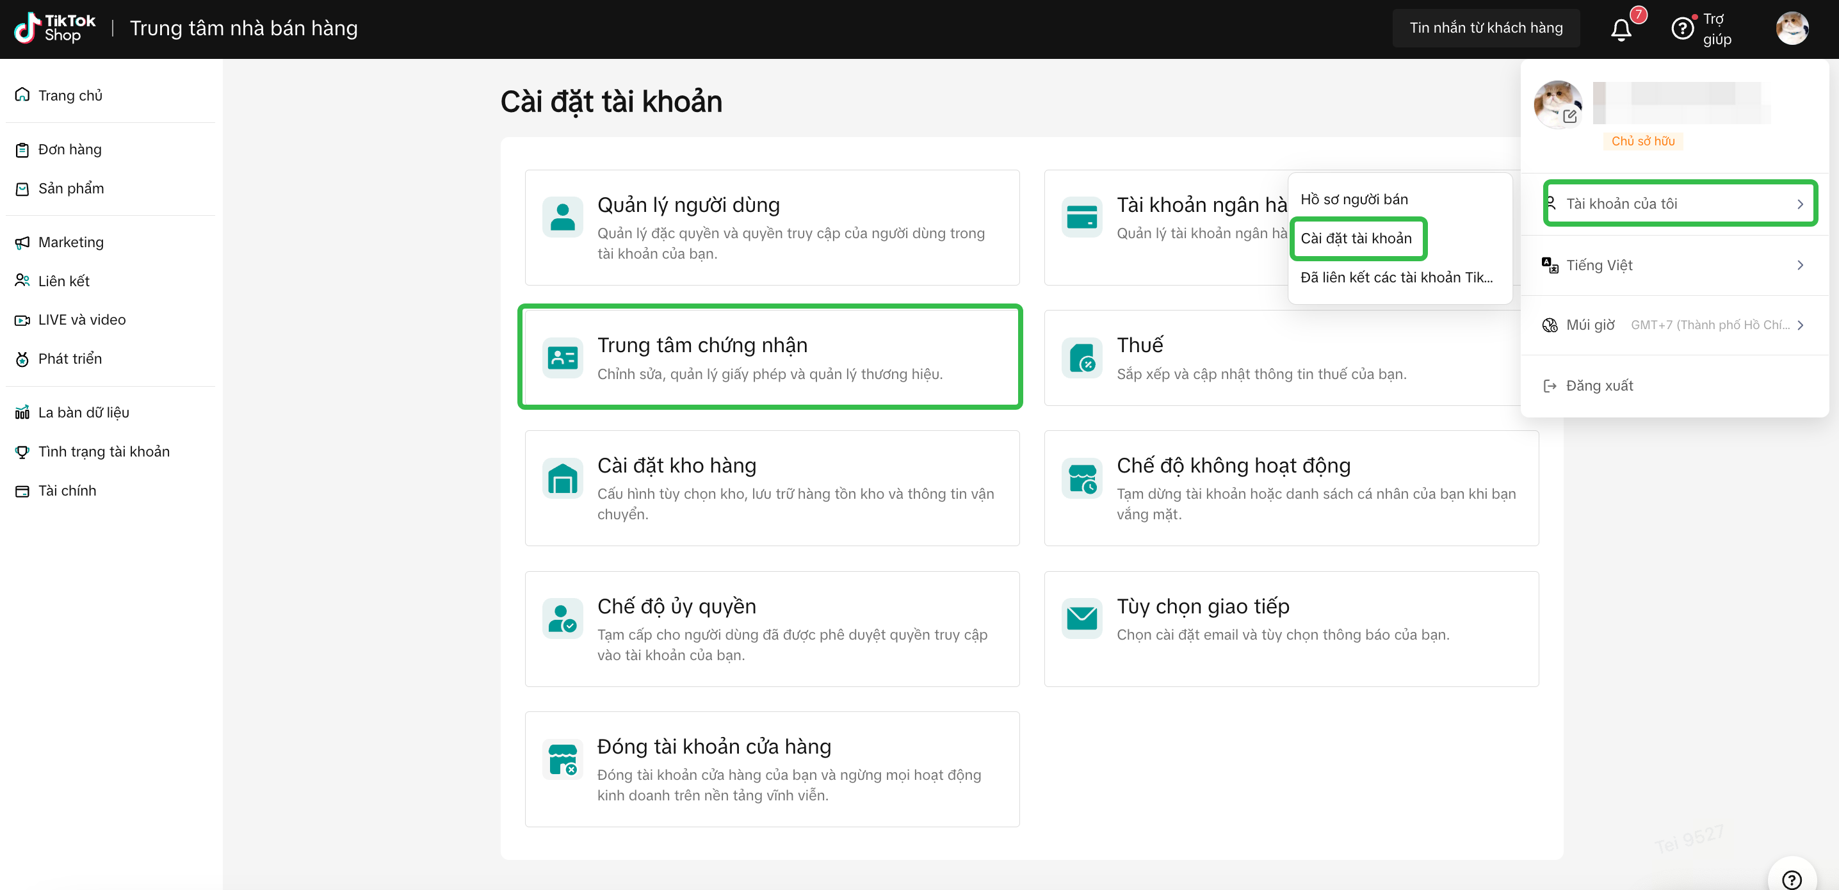The height and width of the screenshot is (890, 1839).
Task: Click Tin nhắn từ khách hàng button
Action: [1486, 28]
